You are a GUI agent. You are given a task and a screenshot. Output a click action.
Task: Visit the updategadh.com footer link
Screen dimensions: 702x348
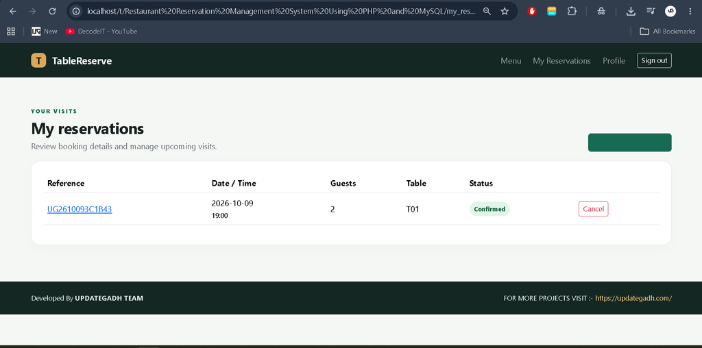[633, 298]
